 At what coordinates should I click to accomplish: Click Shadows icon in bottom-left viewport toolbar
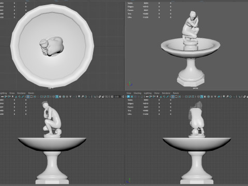point(74,97)
